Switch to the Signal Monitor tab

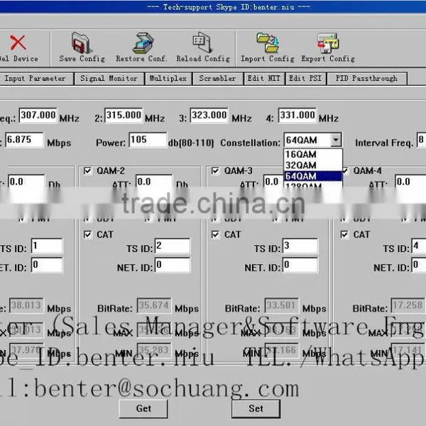click(x=109, y=79)
